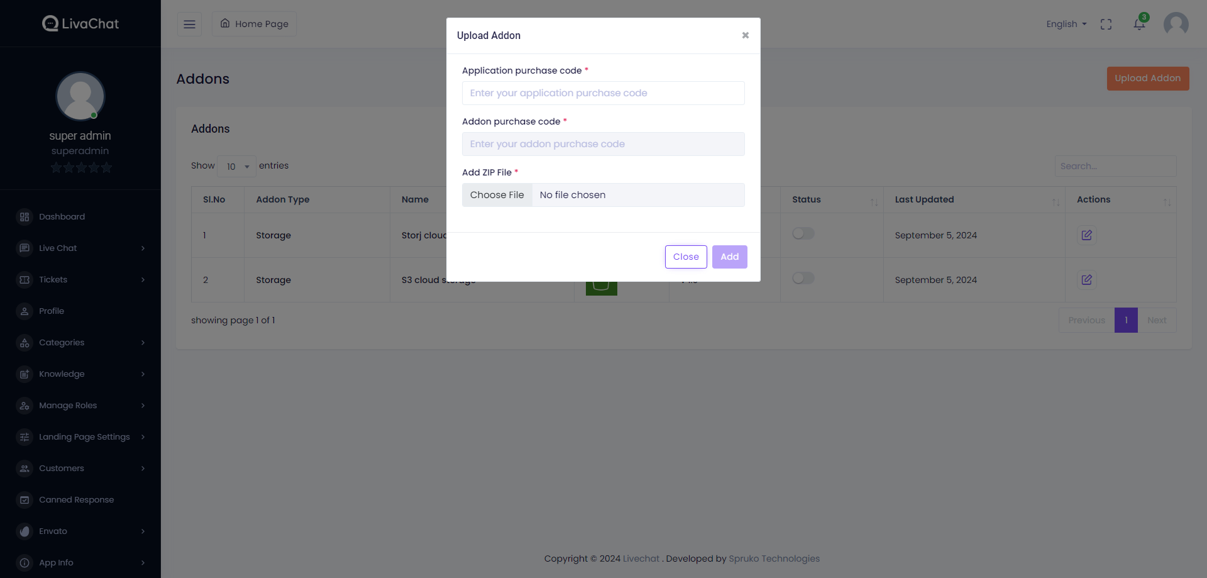Expand the Categories sidebar menu
This screenshot has width=1207, height=578.
click(62, 342)
